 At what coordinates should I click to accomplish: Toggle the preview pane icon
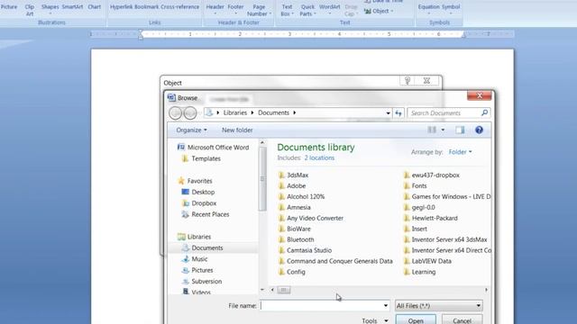tap(460, 130)
